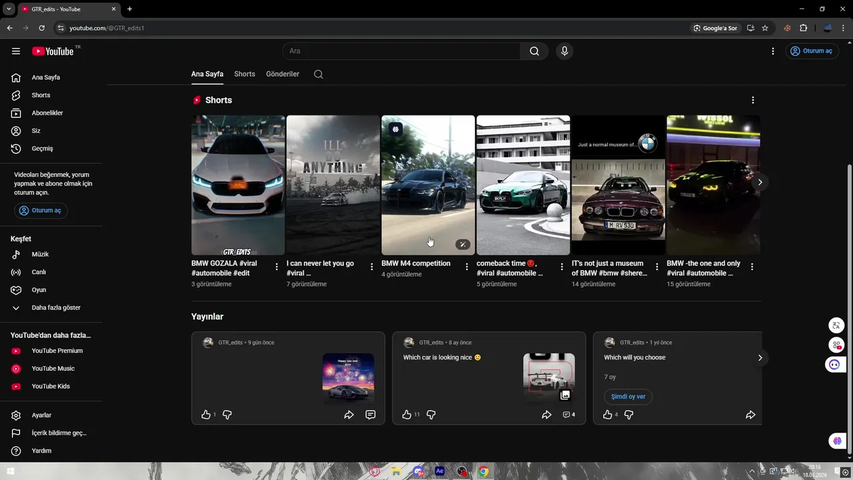853x480 pixels.
Task: Switch to the channel Shorts tab
Action: tap(245, 74)
